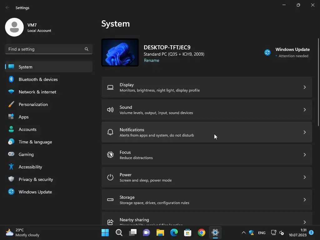Select Gaming category

[49, 154]
